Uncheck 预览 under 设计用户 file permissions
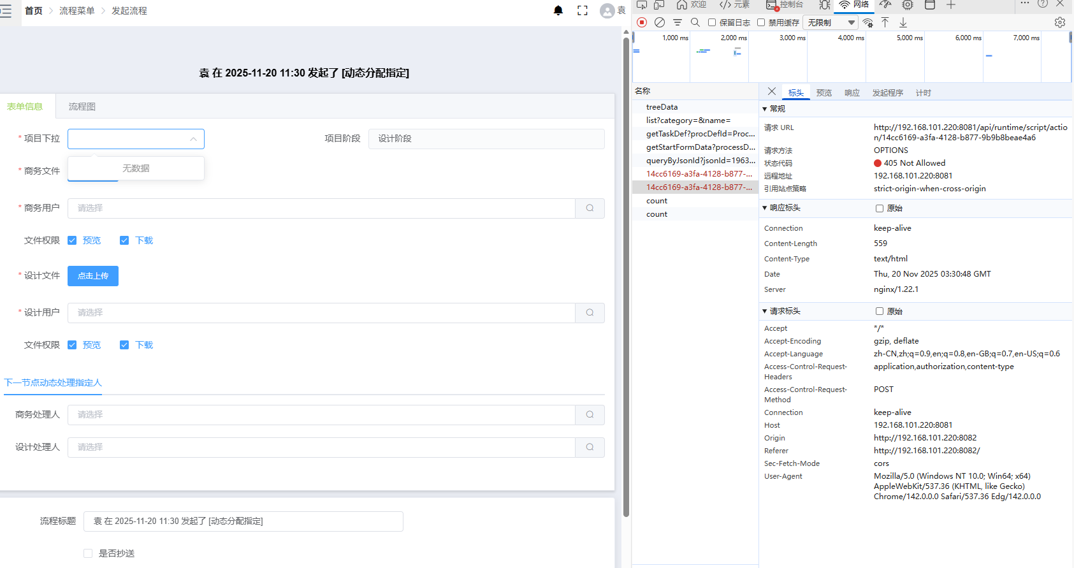The image size is (1074, 568). click(x=72, y=345)
